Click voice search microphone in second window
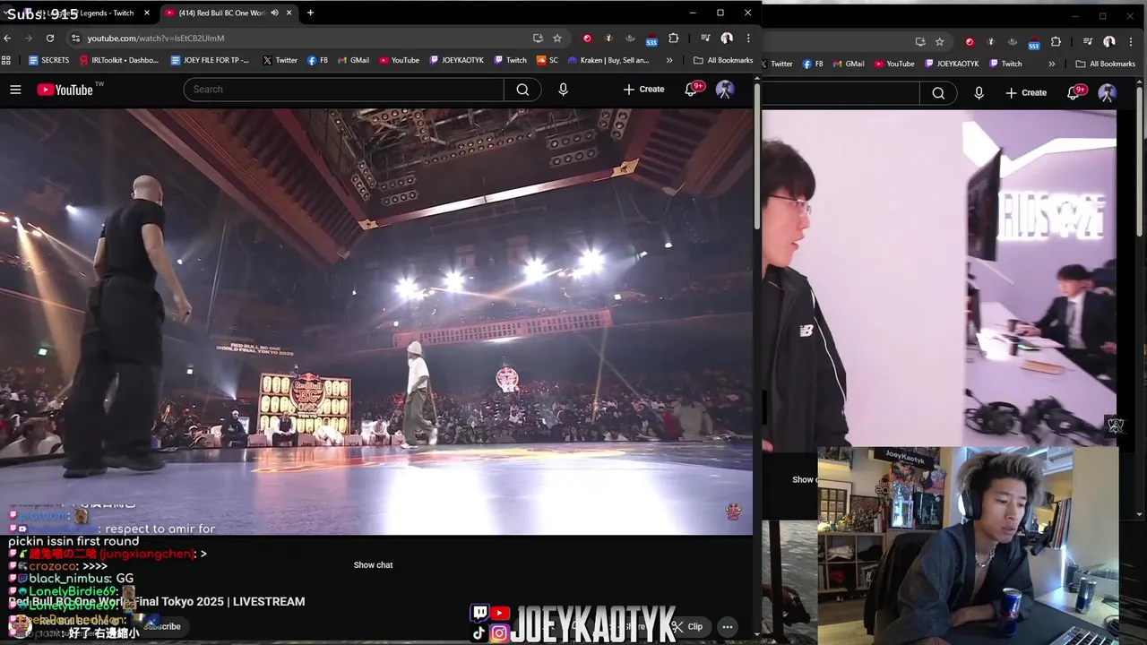 point(979,93)
